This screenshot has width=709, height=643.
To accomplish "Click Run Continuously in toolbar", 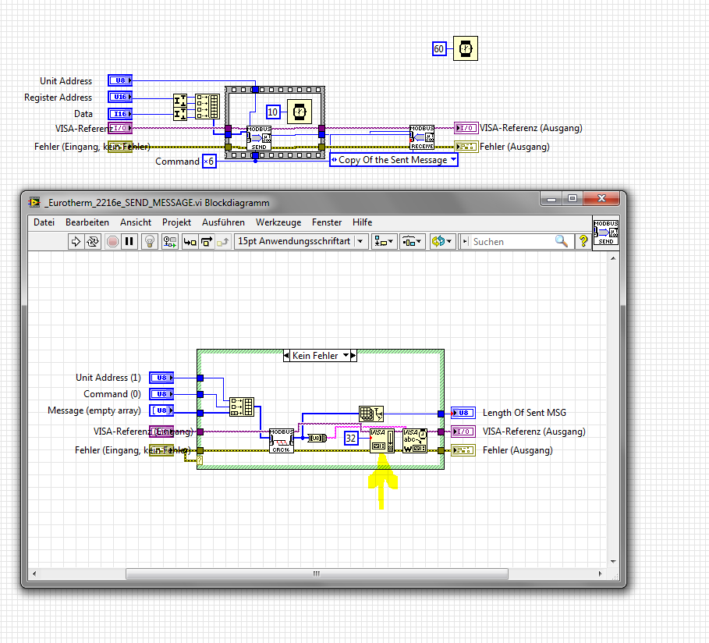I will click(93, 242).
